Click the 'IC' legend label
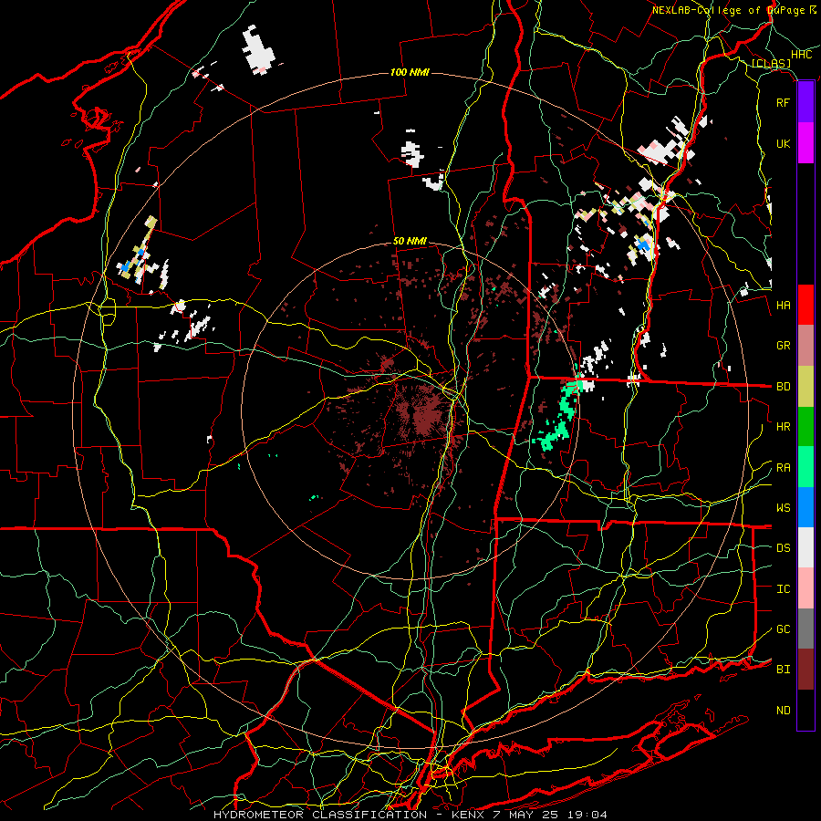The image size is (821, 821). pyautogui.click(x=783, y=589)
